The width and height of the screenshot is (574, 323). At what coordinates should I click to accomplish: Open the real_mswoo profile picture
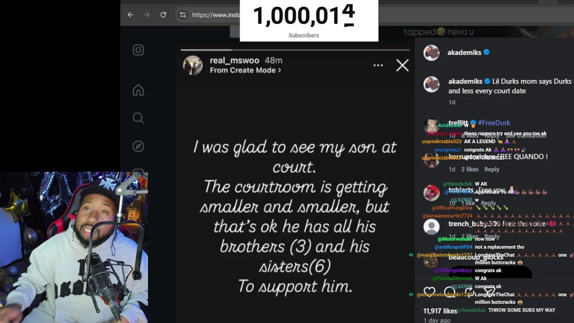(x=193, y=65)
